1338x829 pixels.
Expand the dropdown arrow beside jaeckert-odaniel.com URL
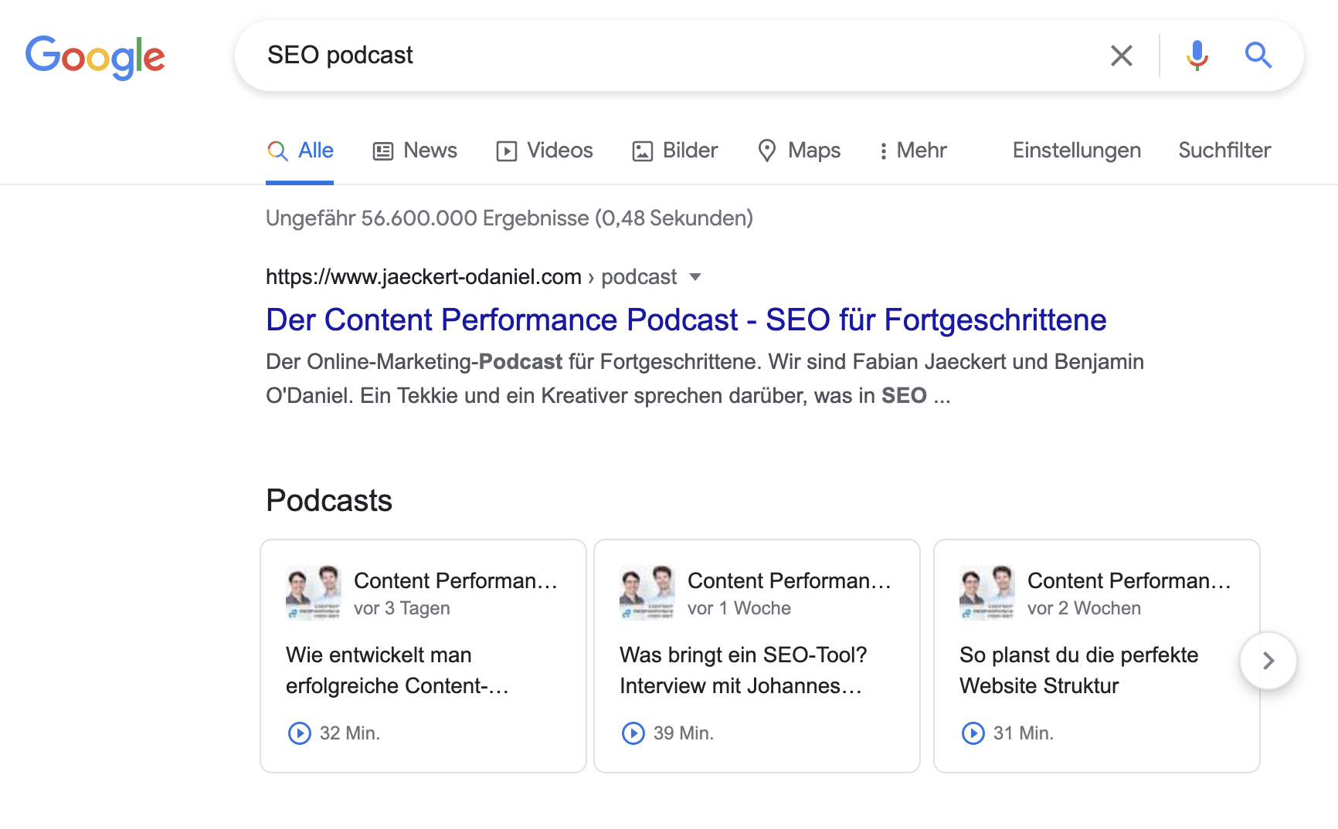[695, 277]
